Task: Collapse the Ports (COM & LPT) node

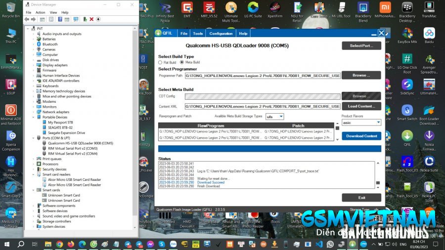Action: pyautogui.click(x=34, y=138)
